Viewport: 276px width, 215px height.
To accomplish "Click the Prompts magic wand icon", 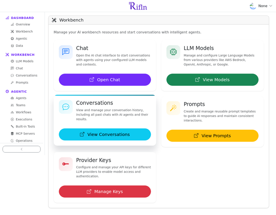I will 173,108.
